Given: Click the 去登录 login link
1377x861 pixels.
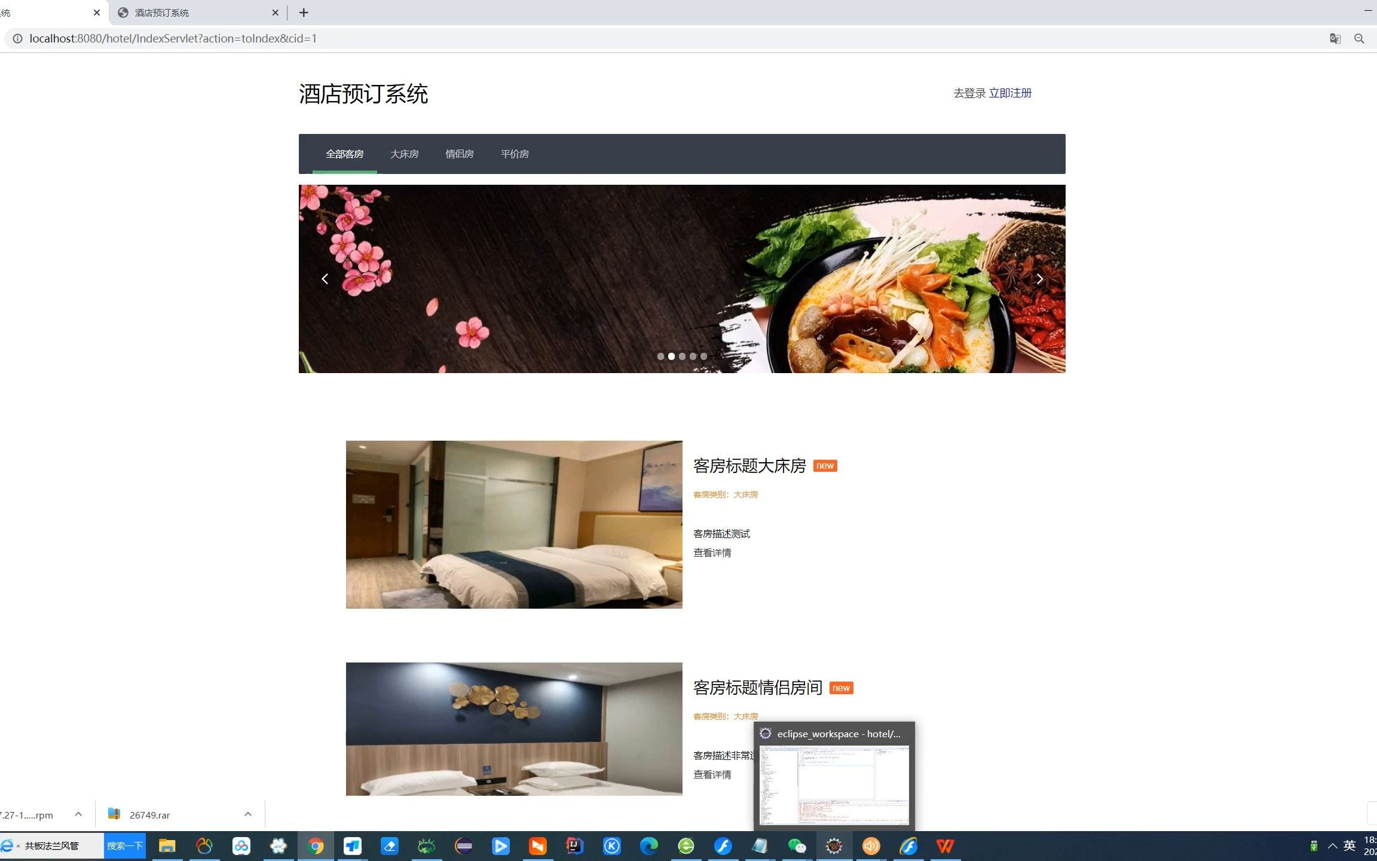Looking at the screenshot, I should tap(966, 92).
